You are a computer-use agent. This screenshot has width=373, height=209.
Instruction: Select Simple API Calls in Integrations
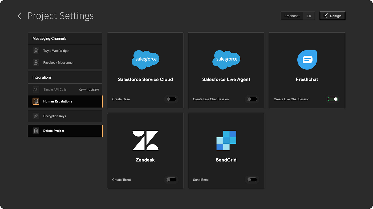click(65, 89)
